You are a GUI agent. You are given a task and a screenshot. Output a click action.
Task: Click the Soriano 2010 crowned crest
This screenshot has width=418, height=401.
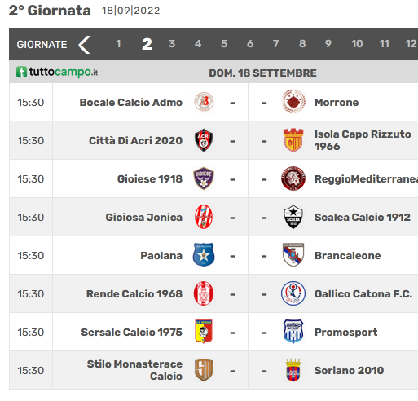[293, 370]
